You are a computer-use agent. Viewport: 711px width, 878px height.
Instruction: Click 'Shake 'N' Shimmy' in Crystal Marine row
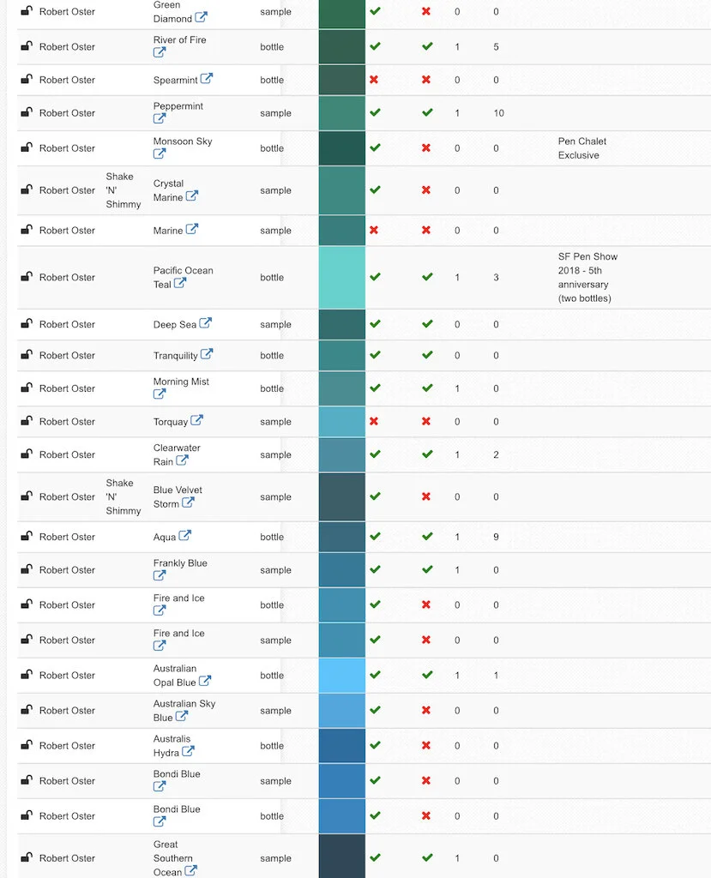click(124, 190)
